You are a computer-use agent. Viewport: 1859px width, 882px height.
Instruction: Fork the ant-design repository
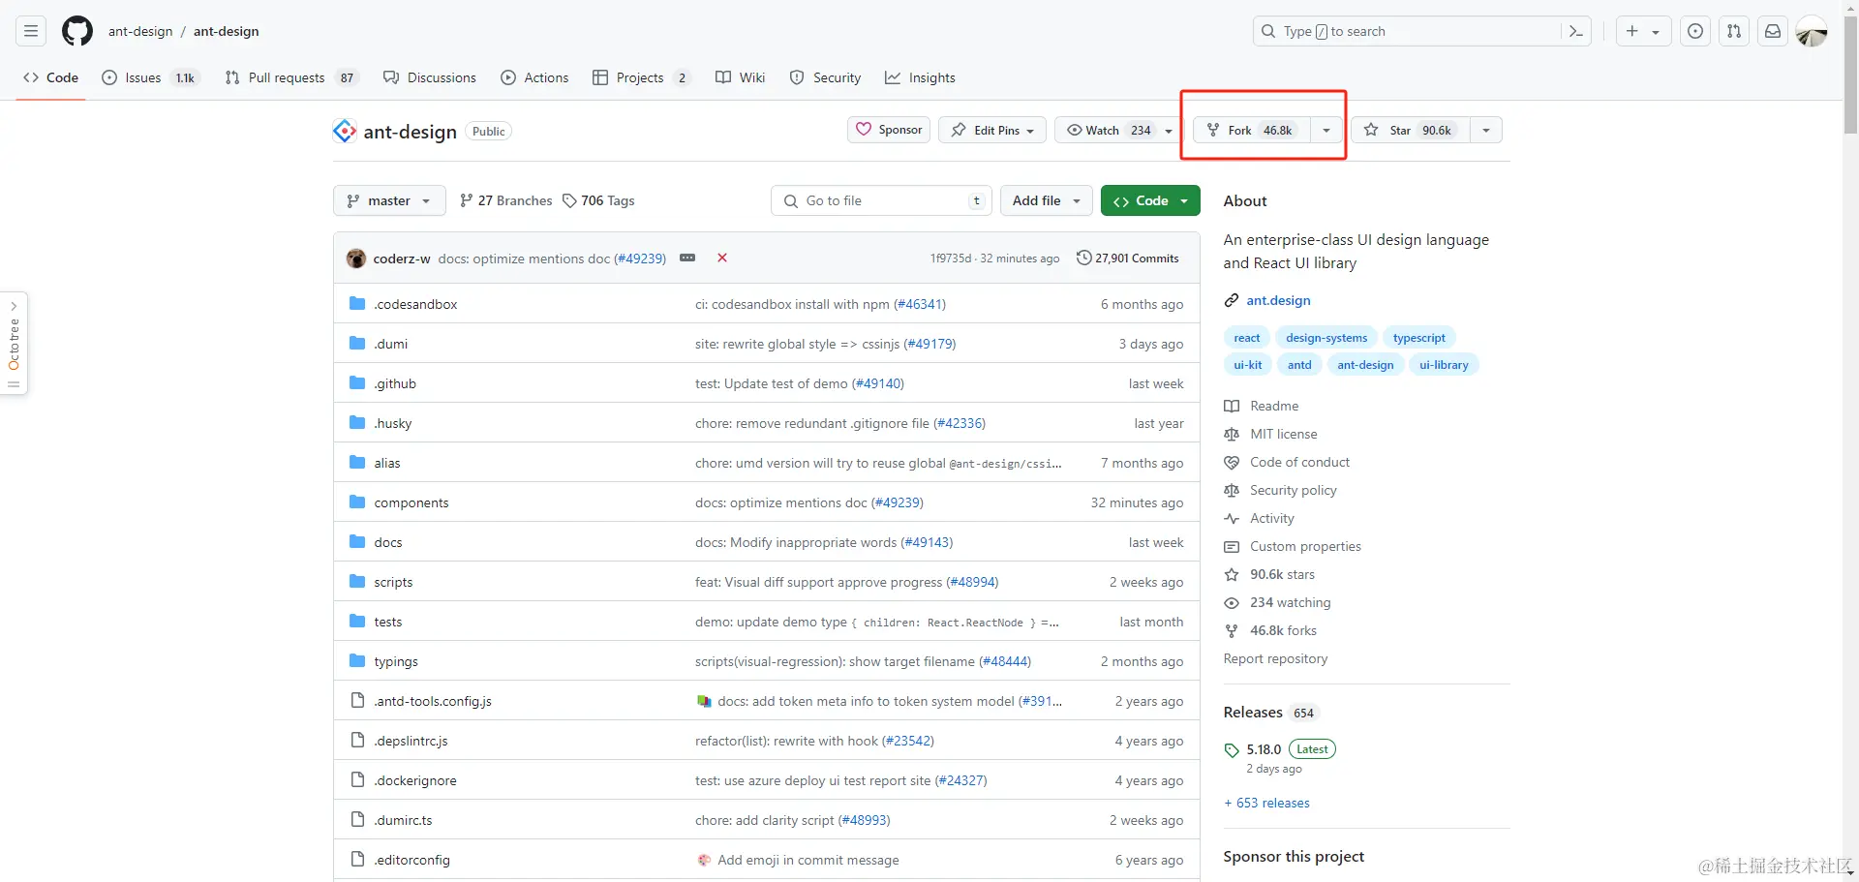[x=1253, y=130]
